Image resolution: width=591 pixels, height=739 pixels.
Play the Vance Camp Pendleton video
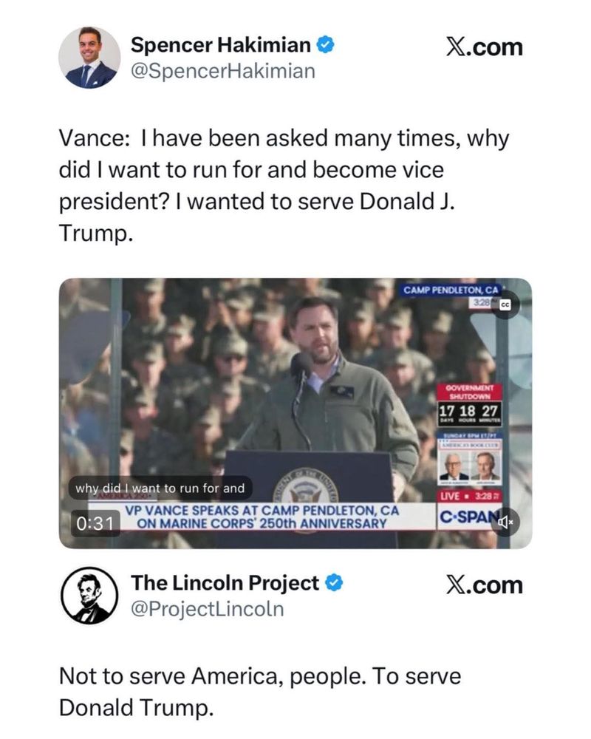295,413
